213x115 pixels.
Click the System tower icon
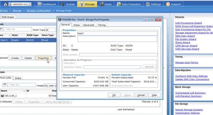pyautogui.click(x=63, y=4)
